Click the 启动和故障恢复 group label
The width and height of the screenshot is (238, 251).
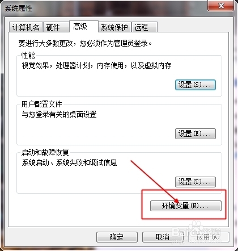(x=45, y=152)
